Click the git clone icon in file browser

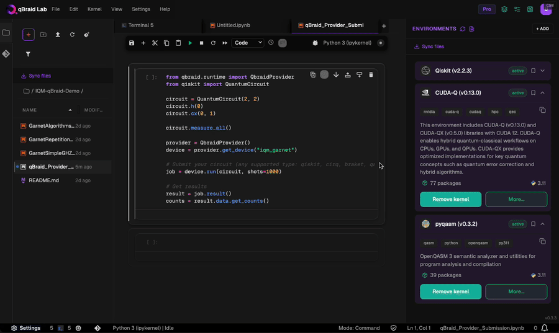coord(86,35)
